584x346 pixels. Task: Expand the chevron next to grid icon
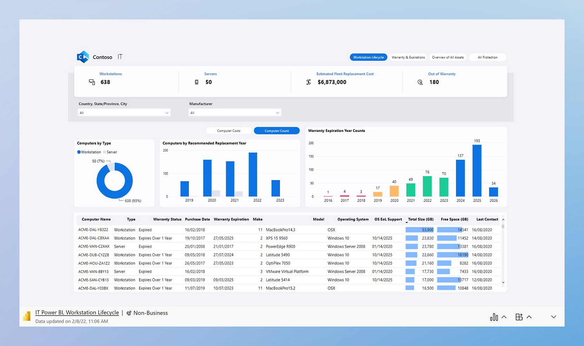tap(529, 317)
